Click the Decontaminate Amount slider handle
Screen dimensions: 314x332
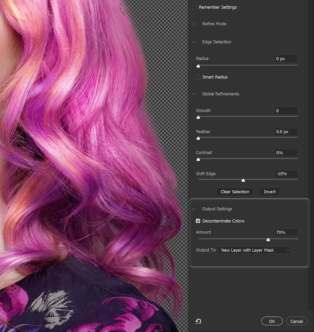tap(268, 239)
